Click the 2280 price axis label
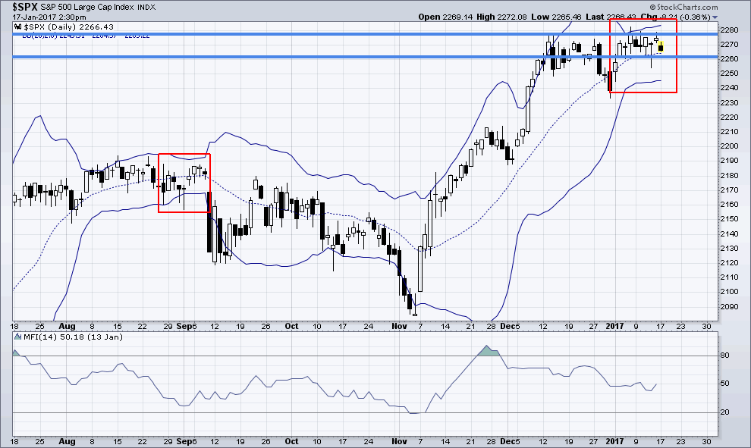The height and width of the screenshot is (448, 751). (728, 30)
